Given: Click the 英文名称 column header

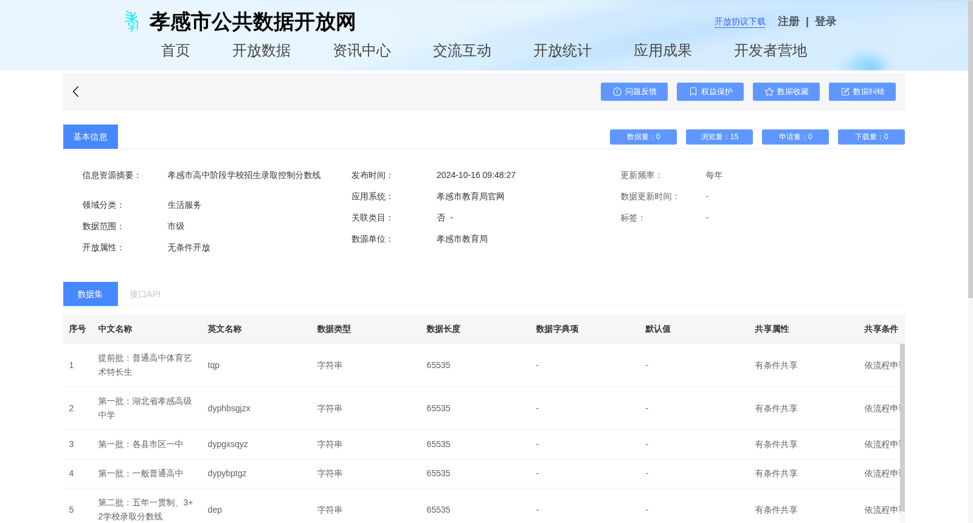Looking at the screenshot, I should pos(224,329).
